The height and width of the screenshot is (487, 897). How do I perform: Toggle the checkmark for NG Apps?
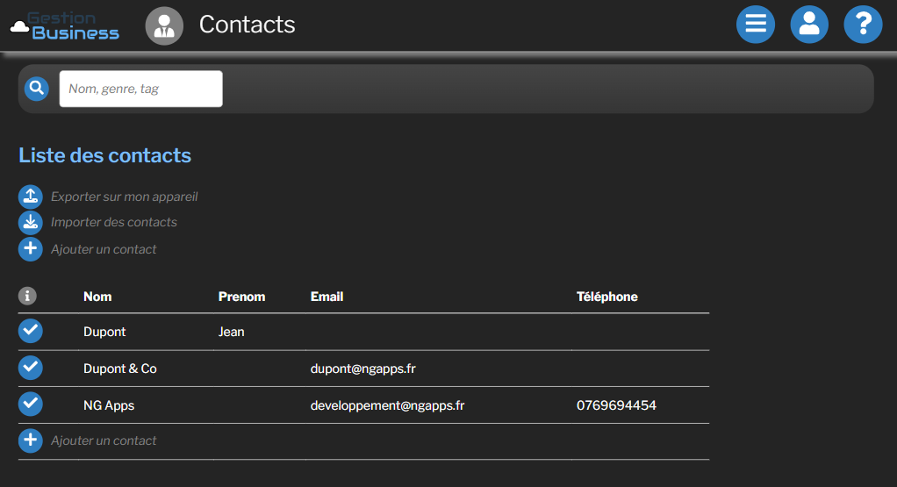pyautogui.click(x=31, y=405)
